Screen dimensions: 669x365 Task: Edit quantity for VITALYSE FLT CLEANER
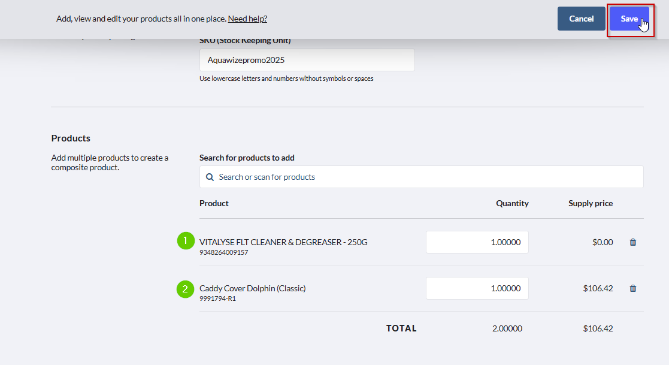(477, 242)
